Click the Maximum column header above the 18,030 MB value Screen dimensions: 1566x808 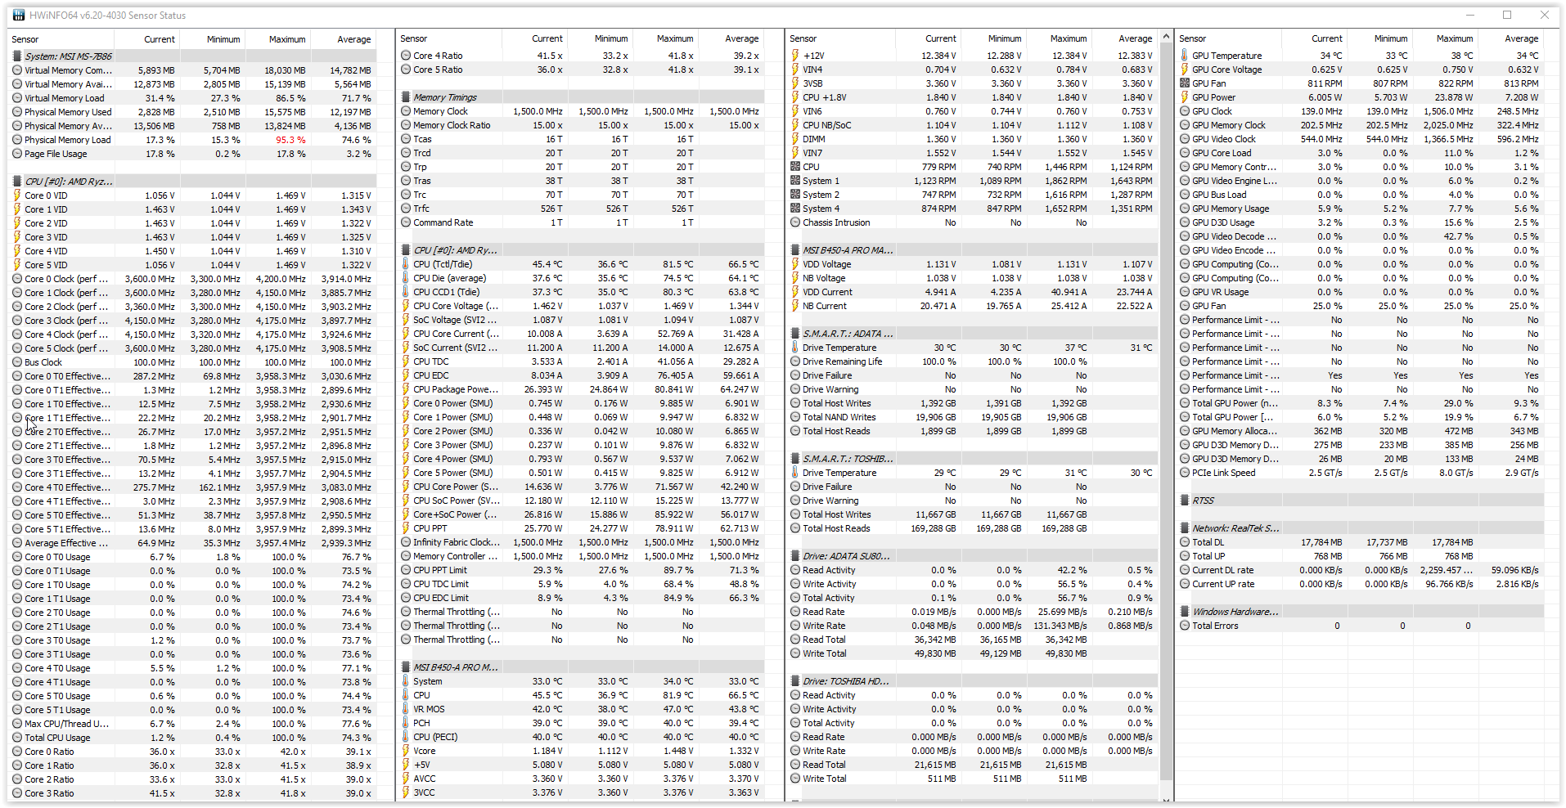coord(278,39)
